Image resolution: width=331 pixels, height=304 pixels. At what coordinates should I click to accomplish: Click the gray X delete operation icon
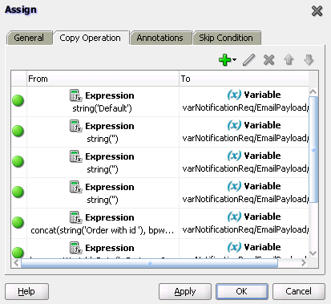tap(268, 59)
